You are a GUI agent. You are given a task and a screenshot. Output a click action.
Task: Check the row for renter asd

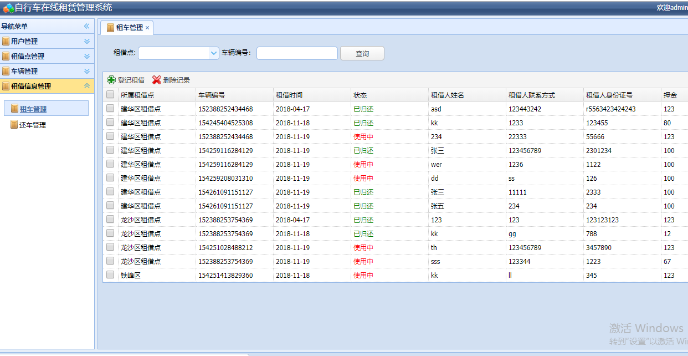[110, 109]
